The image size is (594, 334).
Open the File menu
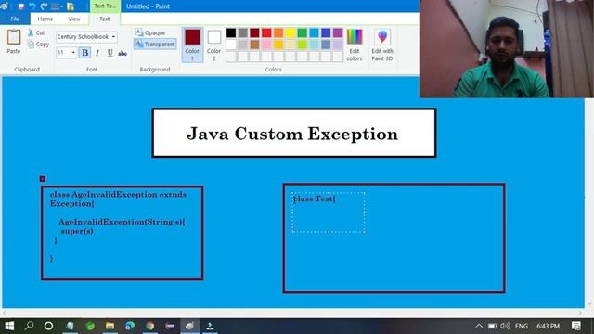15,19
